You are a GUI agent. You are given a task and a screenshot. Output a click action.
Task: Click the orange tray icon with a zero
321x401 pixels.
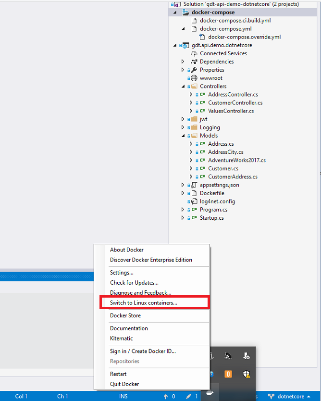coord(229,374)
